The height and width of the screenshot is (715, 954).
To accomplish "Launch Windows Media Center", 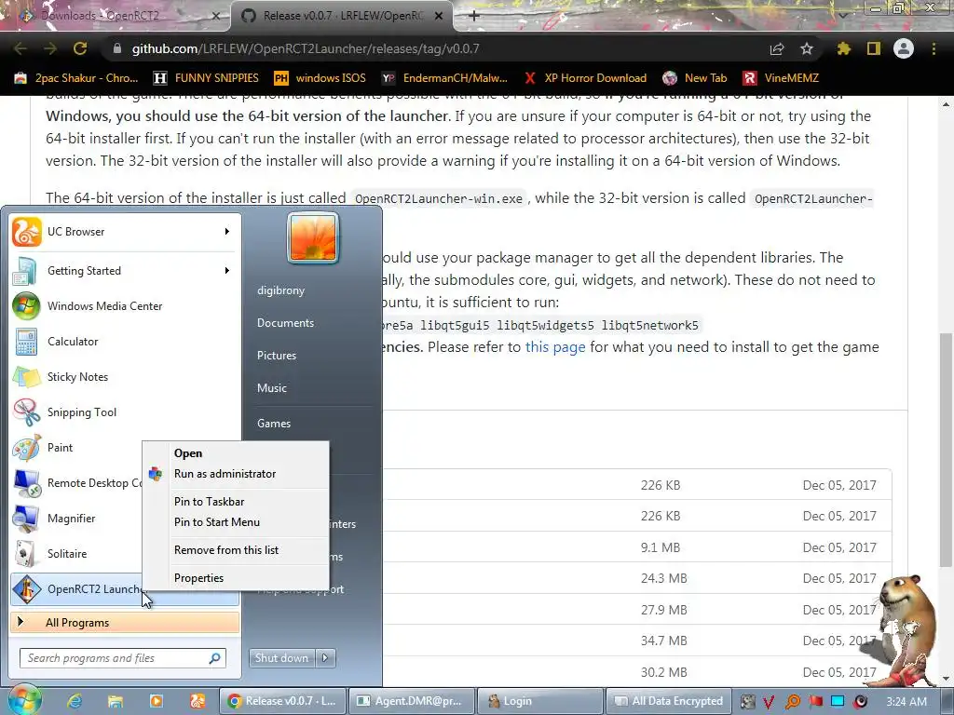I will coord(125,305).
